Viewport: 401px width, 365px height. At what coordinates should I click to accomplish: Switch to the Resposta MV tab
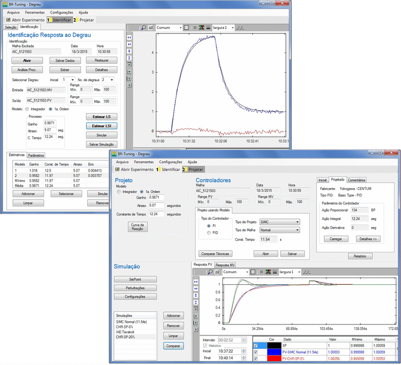tap(226, 265)
